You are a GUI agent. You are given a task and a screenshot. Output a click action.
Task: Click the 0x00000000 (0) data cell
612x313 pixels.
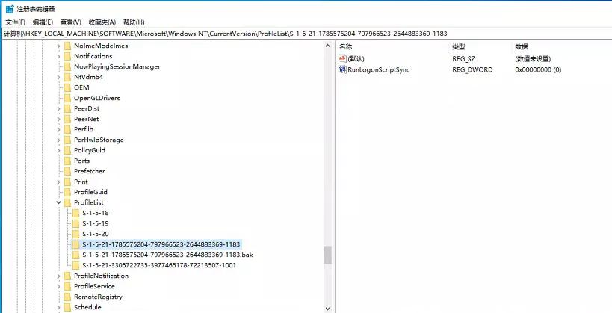coord(538,70)
